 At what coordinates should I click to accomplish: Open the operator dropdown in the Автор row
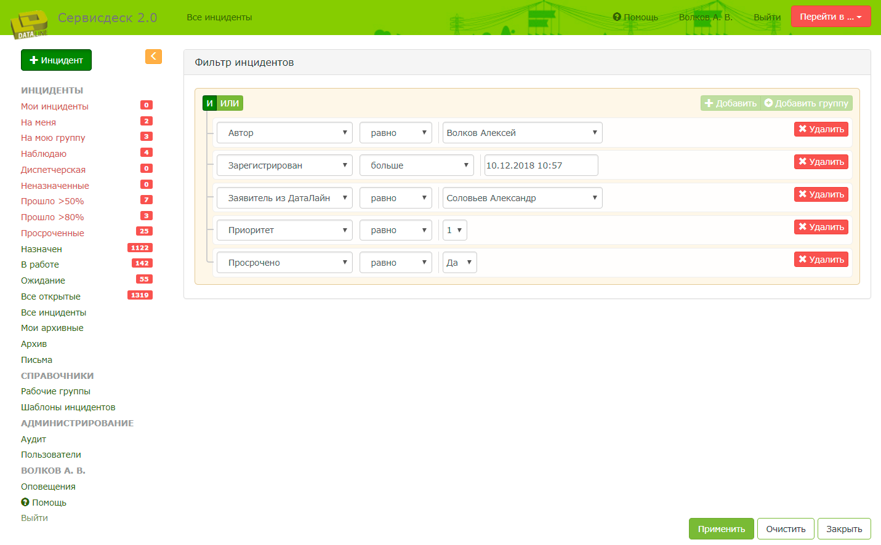pyautogui.click(x=396, y=133)
